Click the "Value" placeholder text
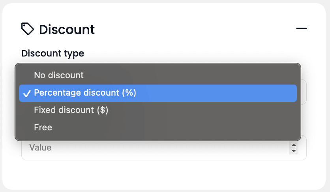The width and height of the screenshot is (330, 192). click(40, 148)
